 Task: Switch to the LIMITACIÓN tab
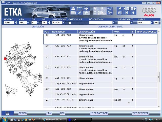[38, 26]
